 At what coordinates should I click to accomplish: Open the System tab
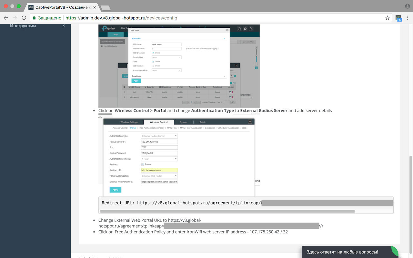coord(184,122)
